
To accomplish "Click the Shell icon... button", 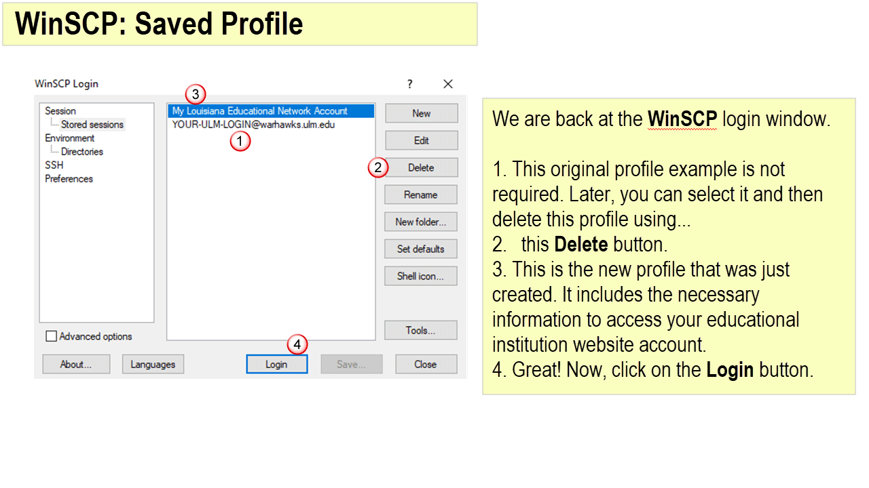I will click(x=421, y=276).
